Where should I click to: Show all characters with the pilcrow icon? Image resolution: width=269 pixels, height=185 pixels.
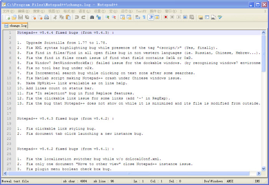144,17
